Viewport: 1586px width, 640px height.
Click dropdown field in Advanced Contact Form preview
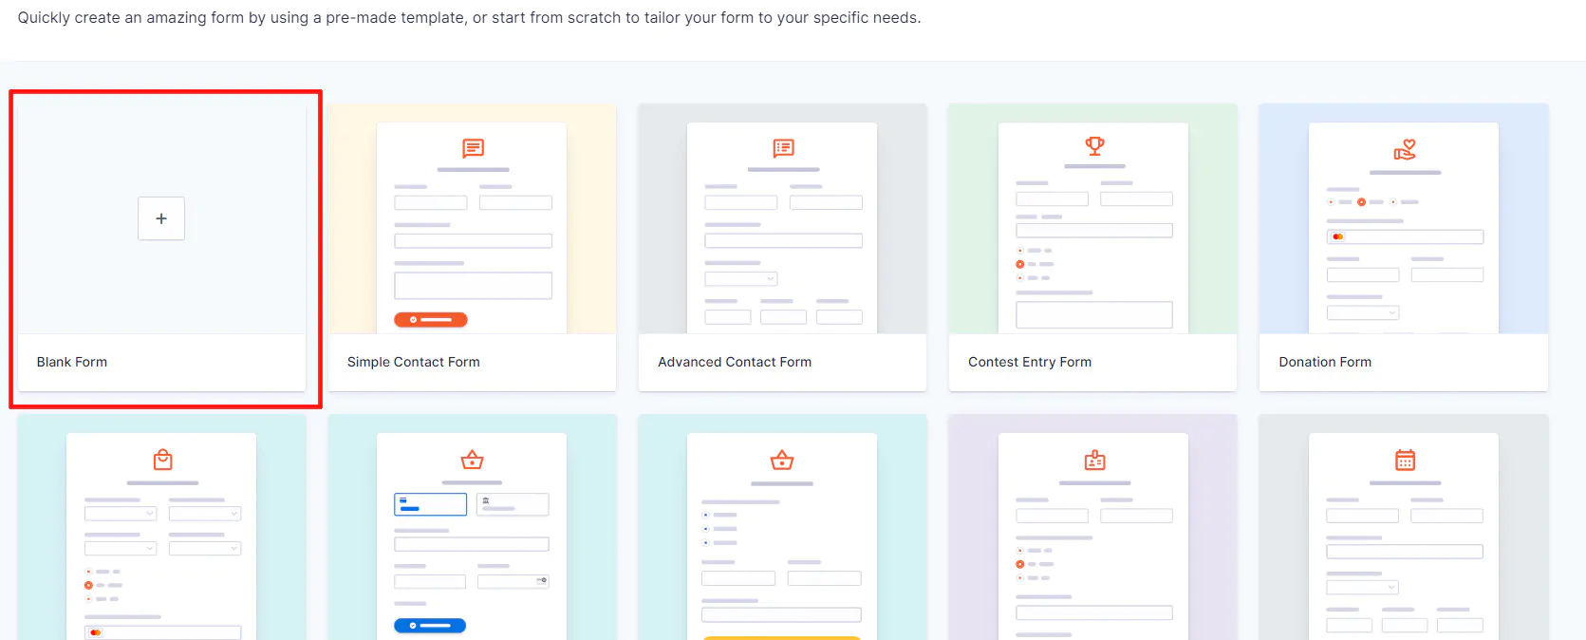click(x=741, y=279)
